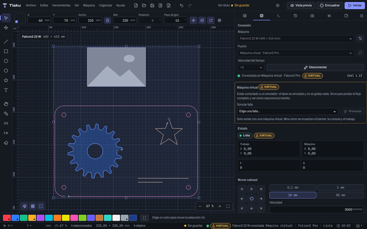Image resolution: width=367 pixels, height=229 pixels.
Task: Toggle grid visibility button on canvas
Action: pos(33,206)
